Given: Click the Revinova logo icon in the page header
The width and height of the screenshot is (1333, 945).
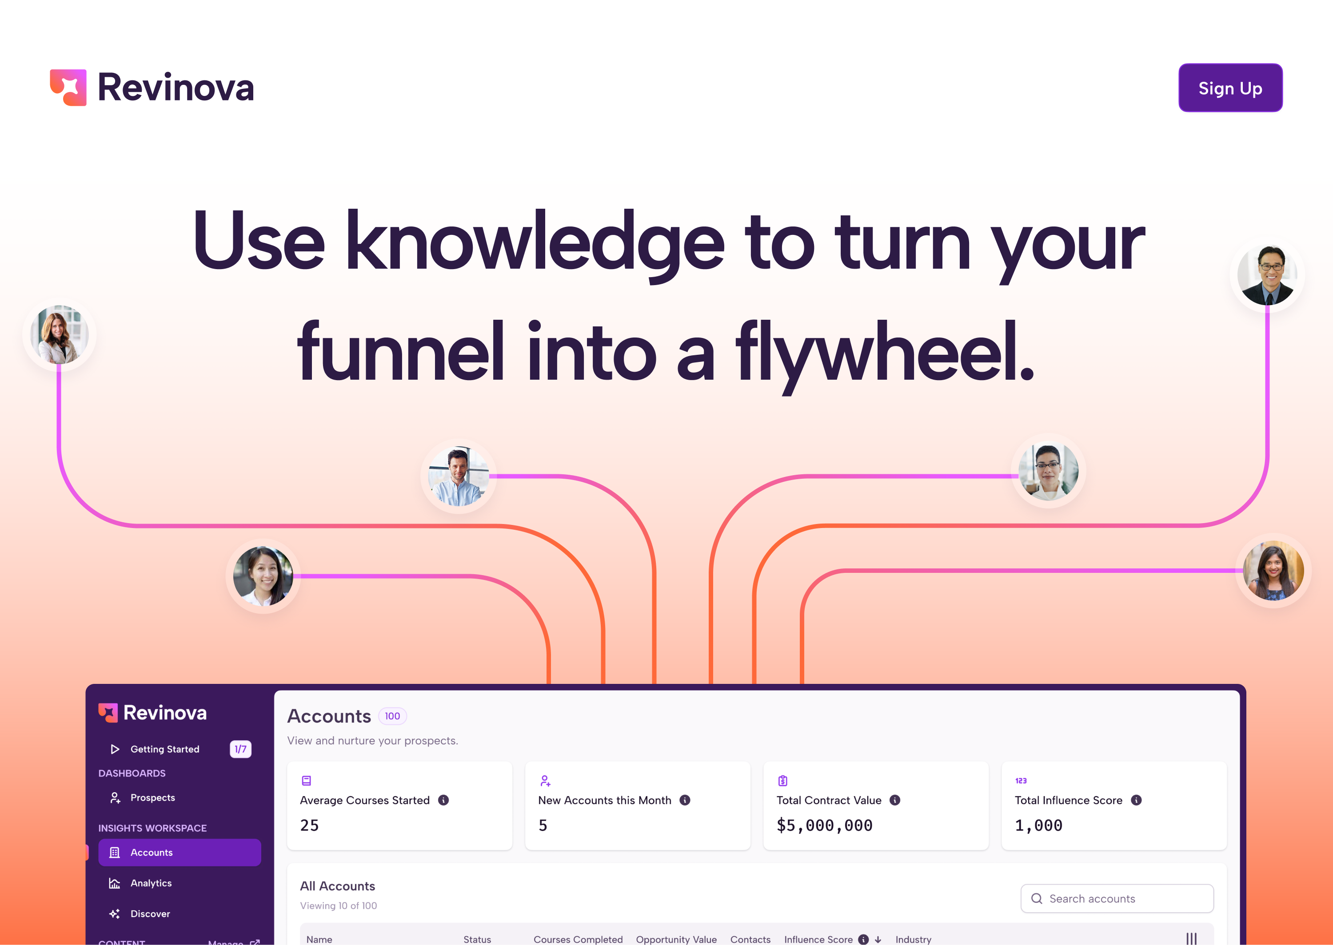Looking at the screenshot, I should coord(68,88).
